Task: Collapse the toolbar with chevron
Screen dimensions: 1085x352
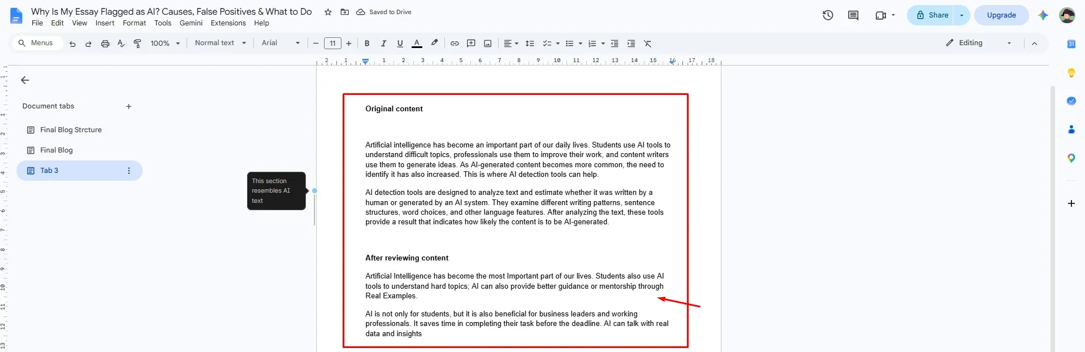Action: point(1034,44)
